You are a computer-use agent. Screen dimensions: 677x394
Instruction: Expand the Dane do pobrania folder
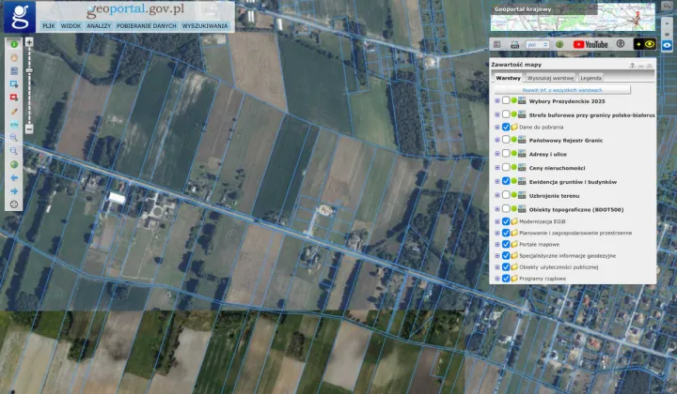click(x=497, y=127)
